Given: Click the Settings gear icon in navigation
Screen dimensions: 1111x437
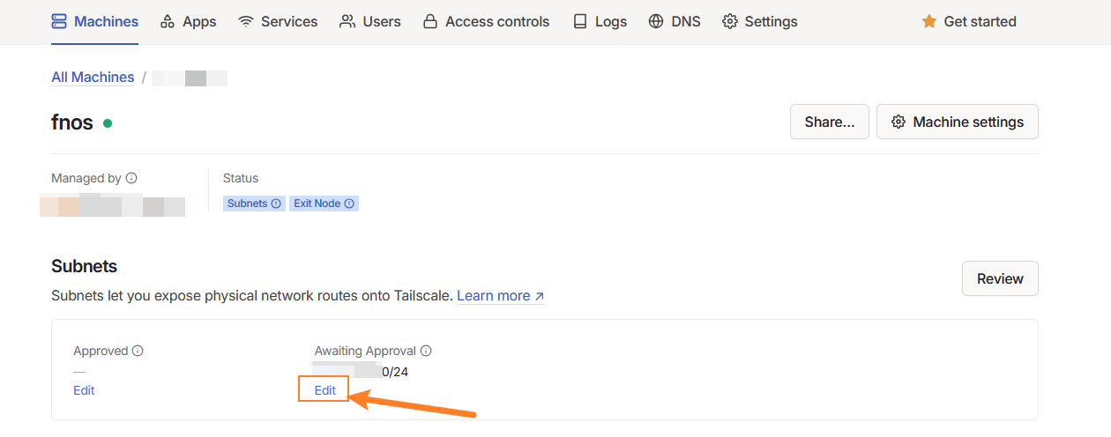Looking at the screenshot, I should (730, 21).
